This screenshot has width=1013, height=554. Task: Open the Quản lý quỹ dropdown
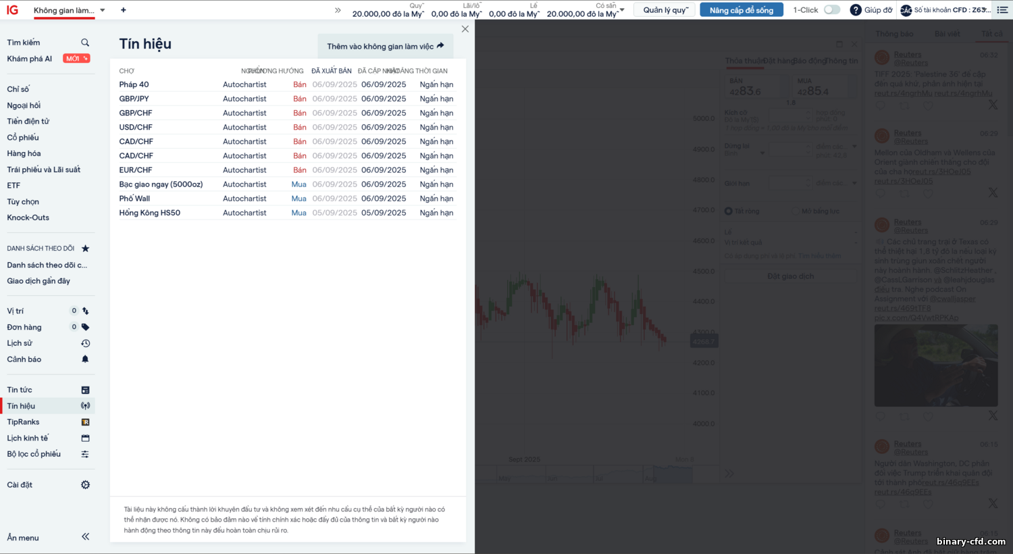(x=665, y=10)
